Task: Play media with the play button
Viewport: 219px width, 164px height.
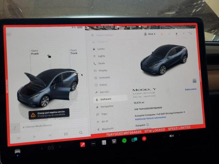Action: tap(34, 137)
